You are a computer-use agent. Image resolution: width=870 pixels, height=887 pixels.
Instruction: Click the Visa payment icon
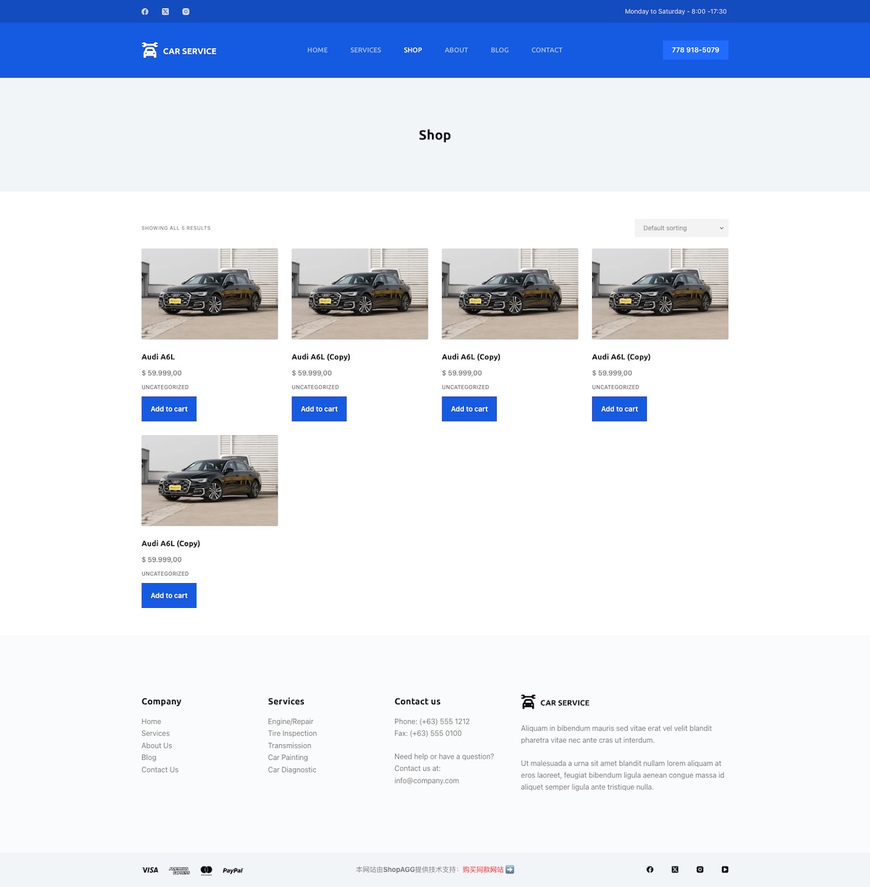click(150, 870)
